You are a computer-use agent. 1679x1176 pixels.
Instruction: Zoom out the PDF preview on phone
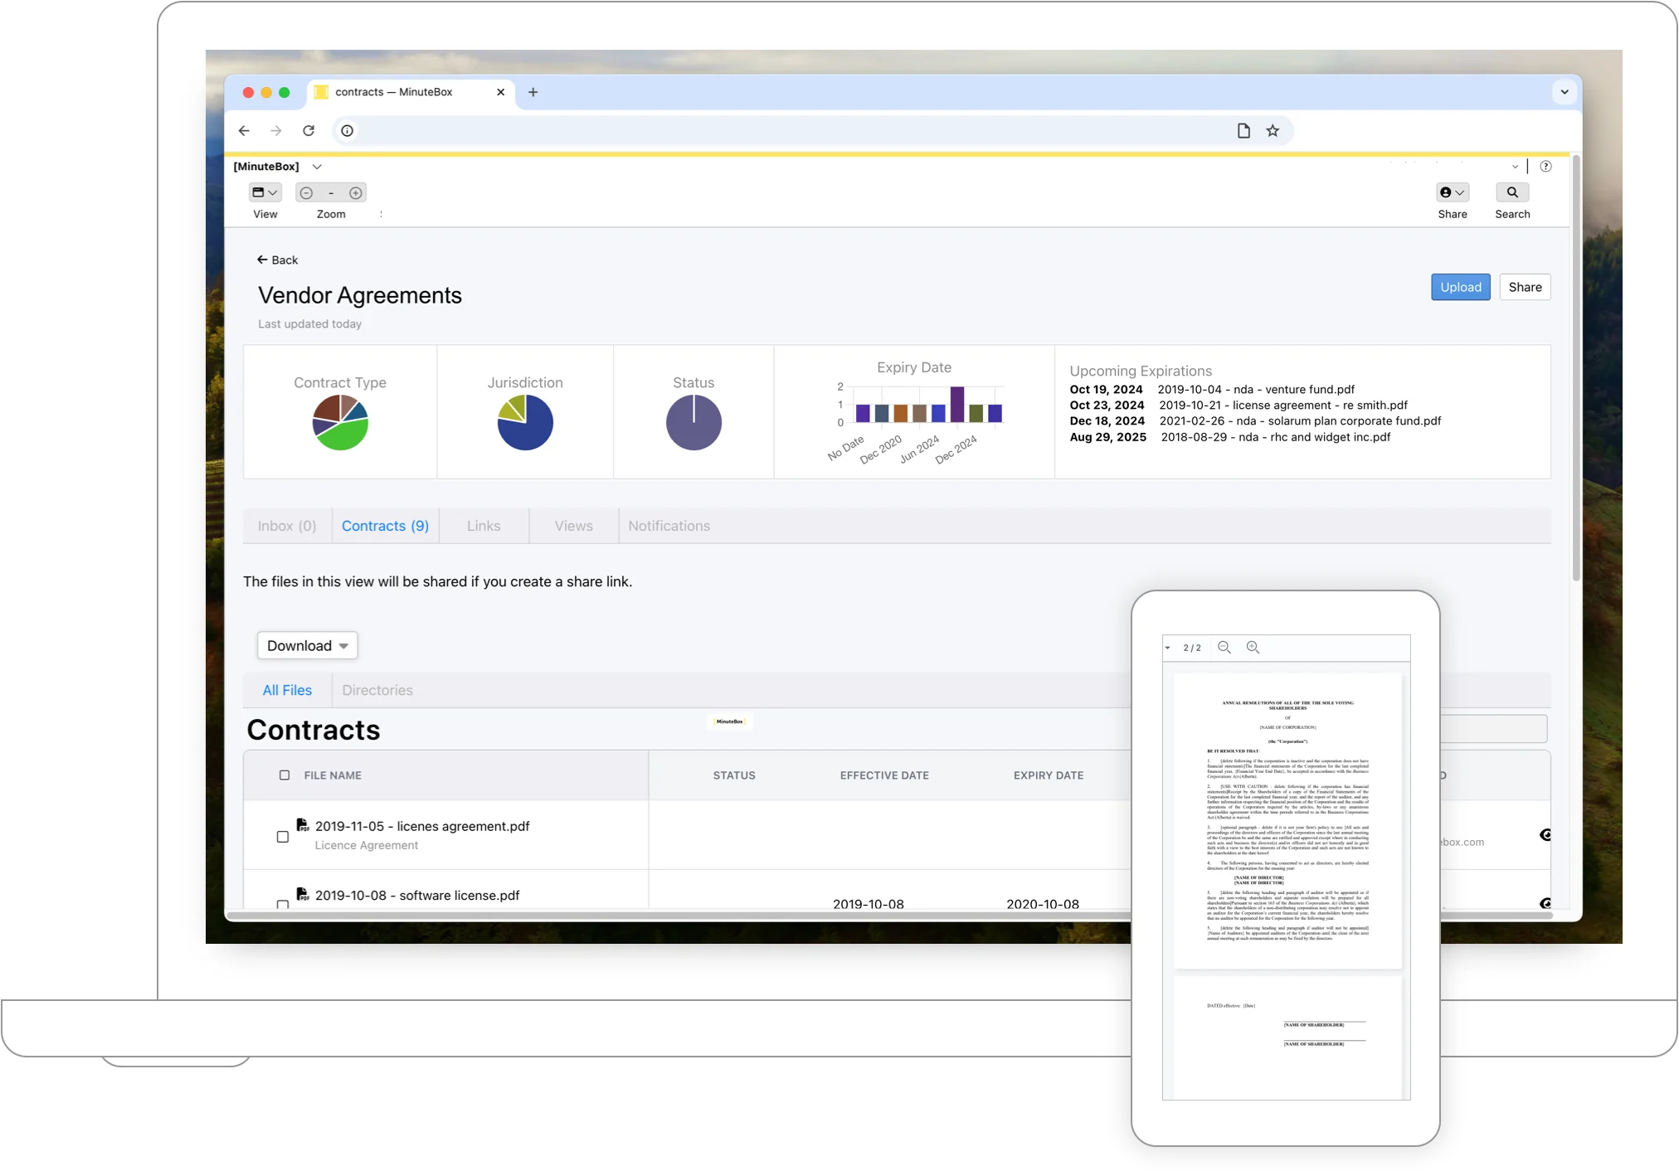pos(1224,648)
